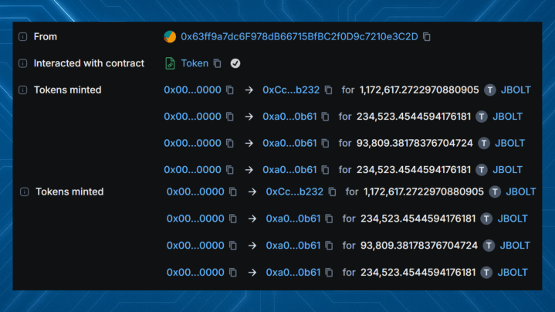555x312 pixels.
Task: Copy 0x00...0000 address in the lower 1,172,617.27 row
Action: pyautogui.click(x=233, y=192)
